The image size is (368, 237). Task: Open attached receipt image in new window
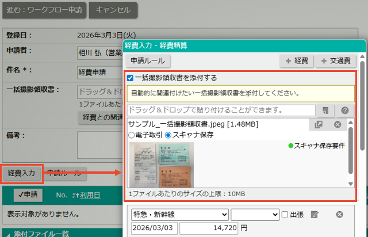pyautogui.click(x=319, y=124)
